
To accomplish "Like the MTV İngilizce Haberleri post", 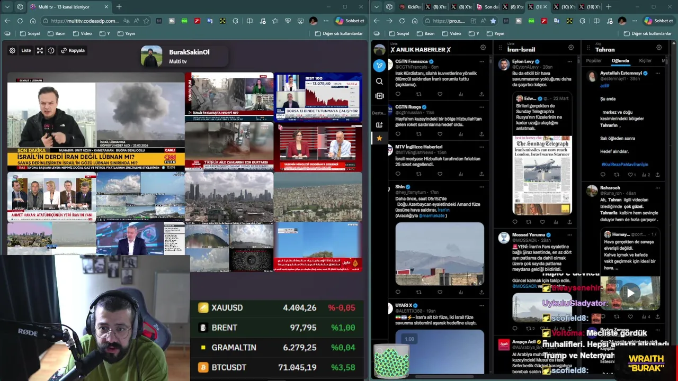I will click(x=440, y=174).
